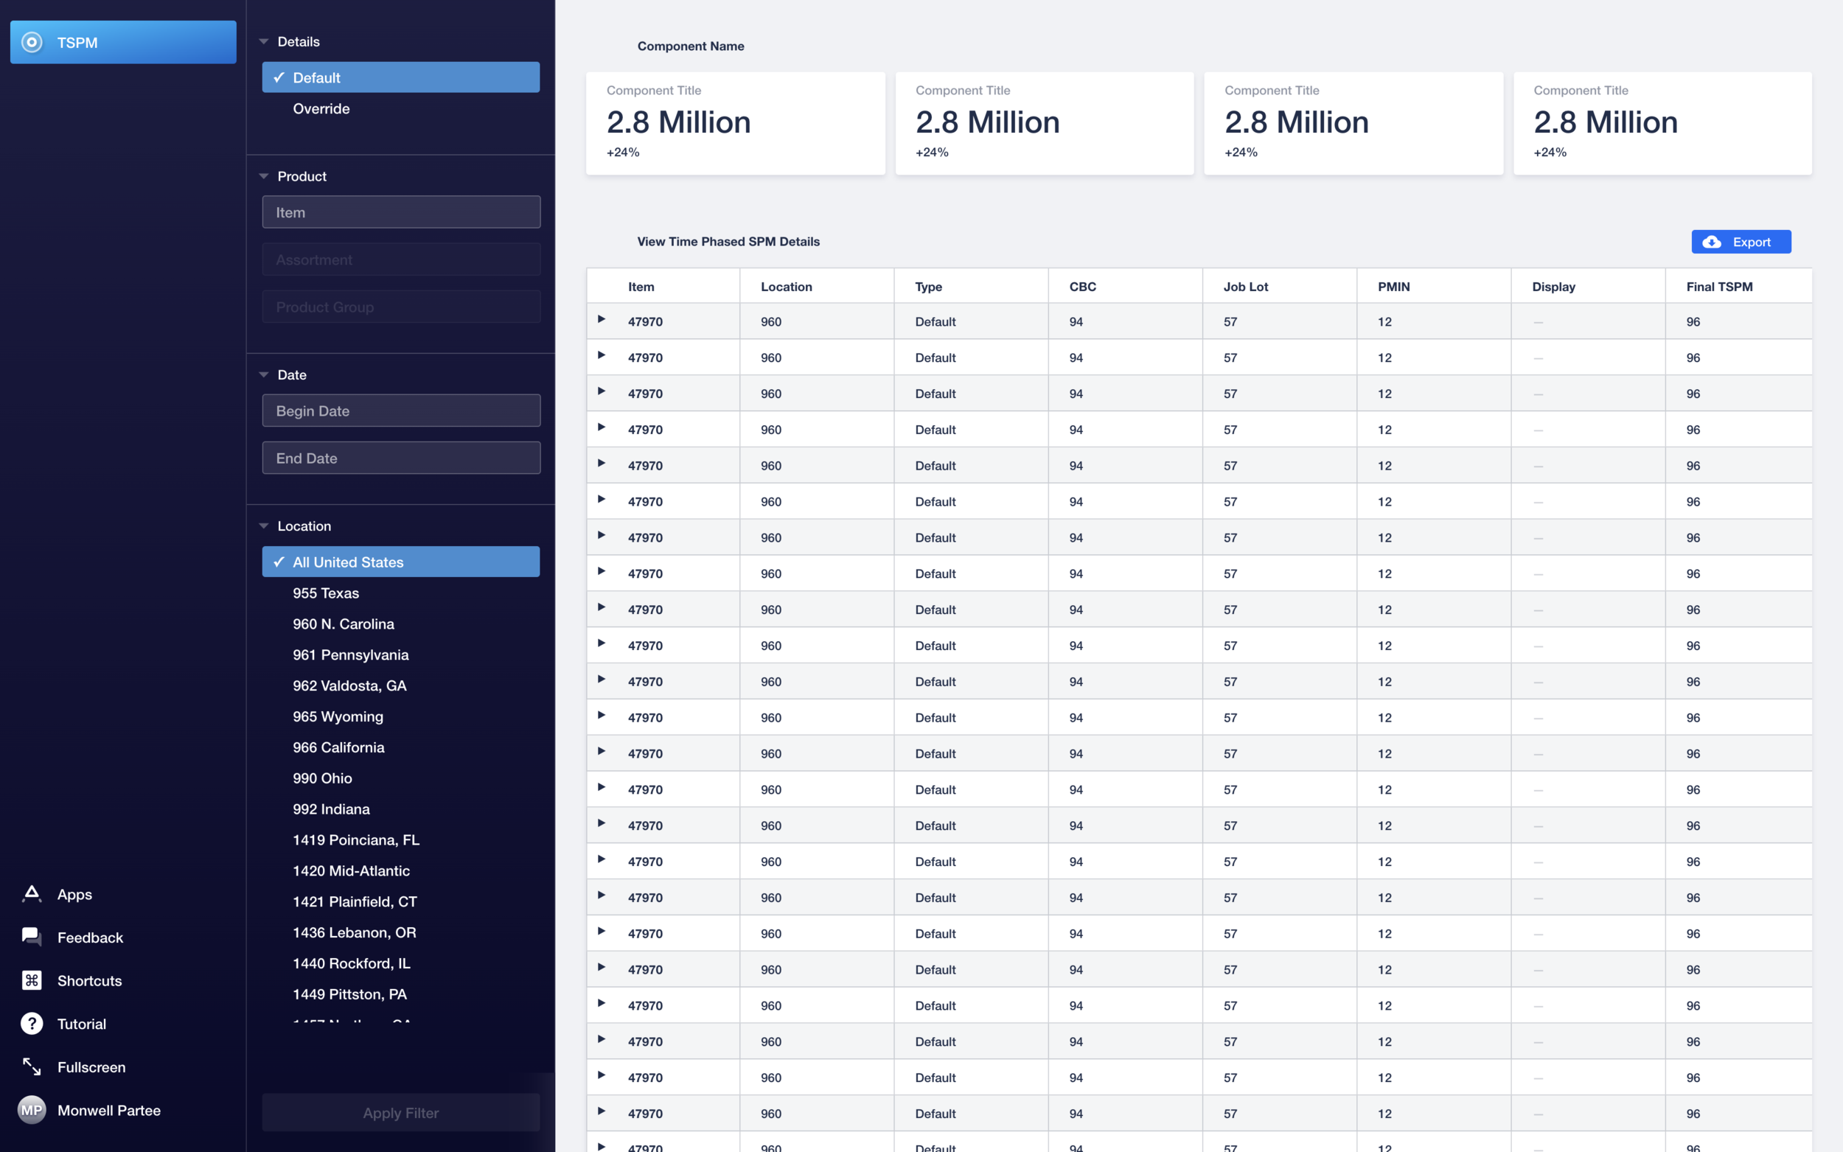Expand the first table row arrow
Image resolution: width=1843 pixels, height=1152 pixels.
(x=601, y=320)
